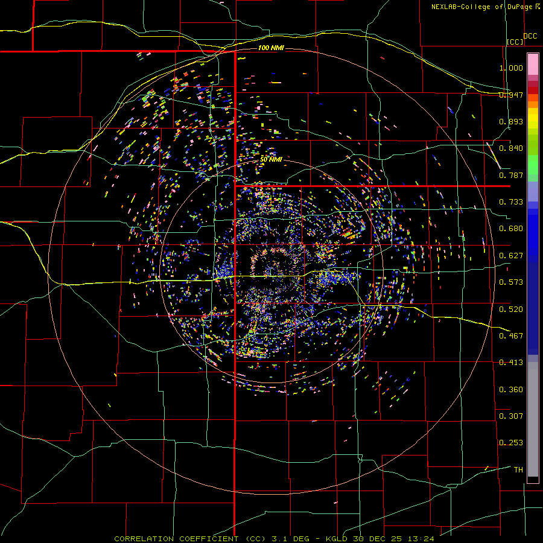The image size is (543, 543).
Task: Click the 13:24 timestamp in the caption
Action: [421, 539]
